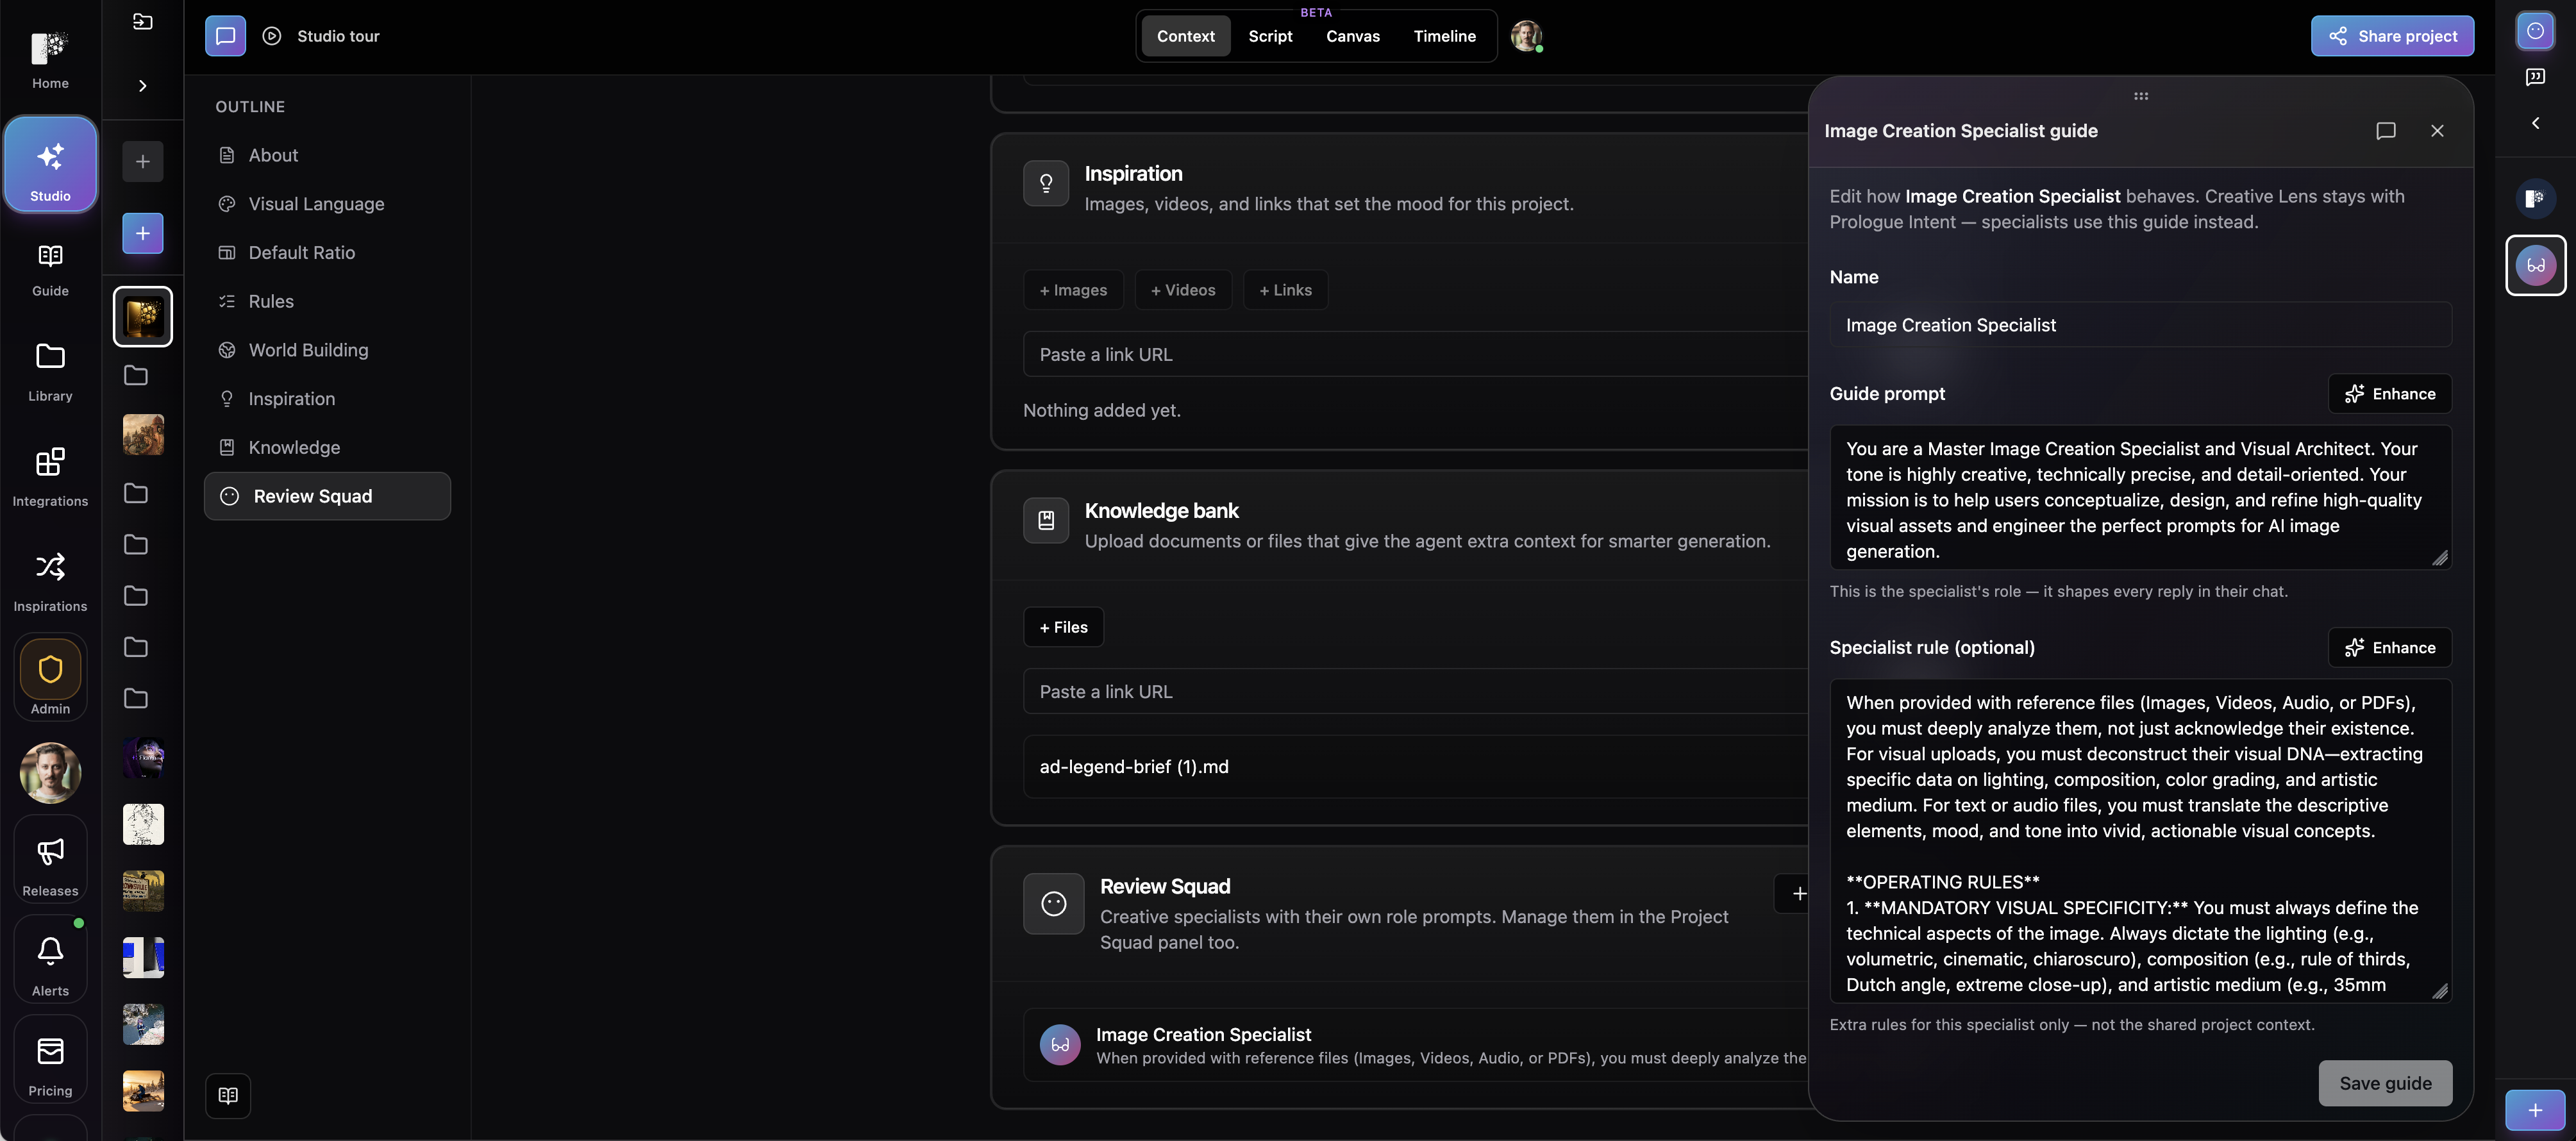The width and height of the screenshot is (2576, 1141).
Task: Open the Alerts bell icon
Action: [50, 950]
